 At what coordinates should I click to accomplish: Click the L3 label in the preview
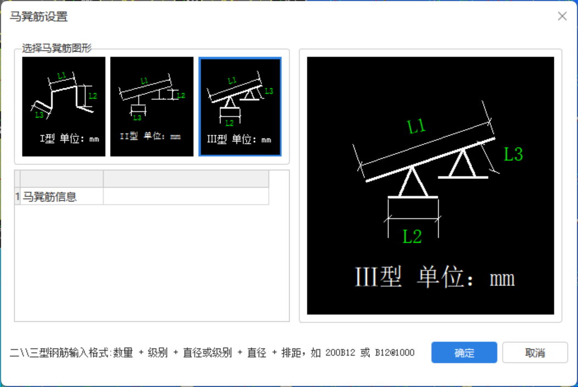(513, 154)
